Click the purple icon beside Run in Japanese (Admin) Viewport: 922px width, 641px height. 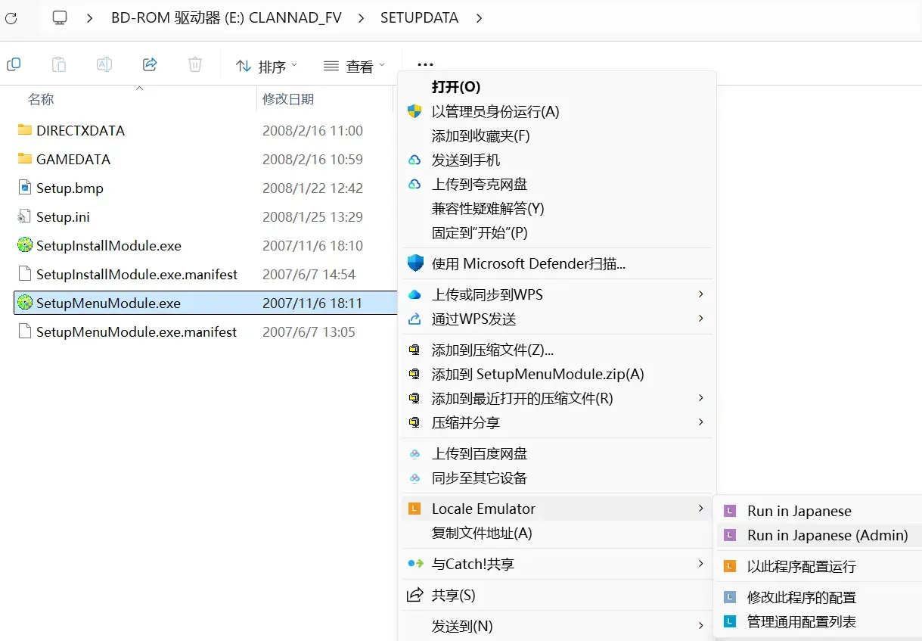pos(730,535)
